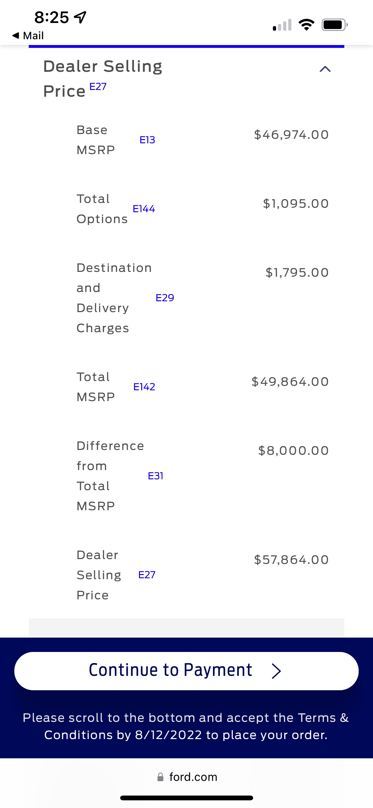Screen dimensions: 373x808
Task: Open E27 footnote beside section heading
Action: tap(98, 86)
